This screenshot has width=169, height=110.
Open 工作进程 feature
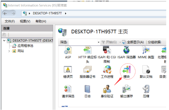(x=107, y=70)
